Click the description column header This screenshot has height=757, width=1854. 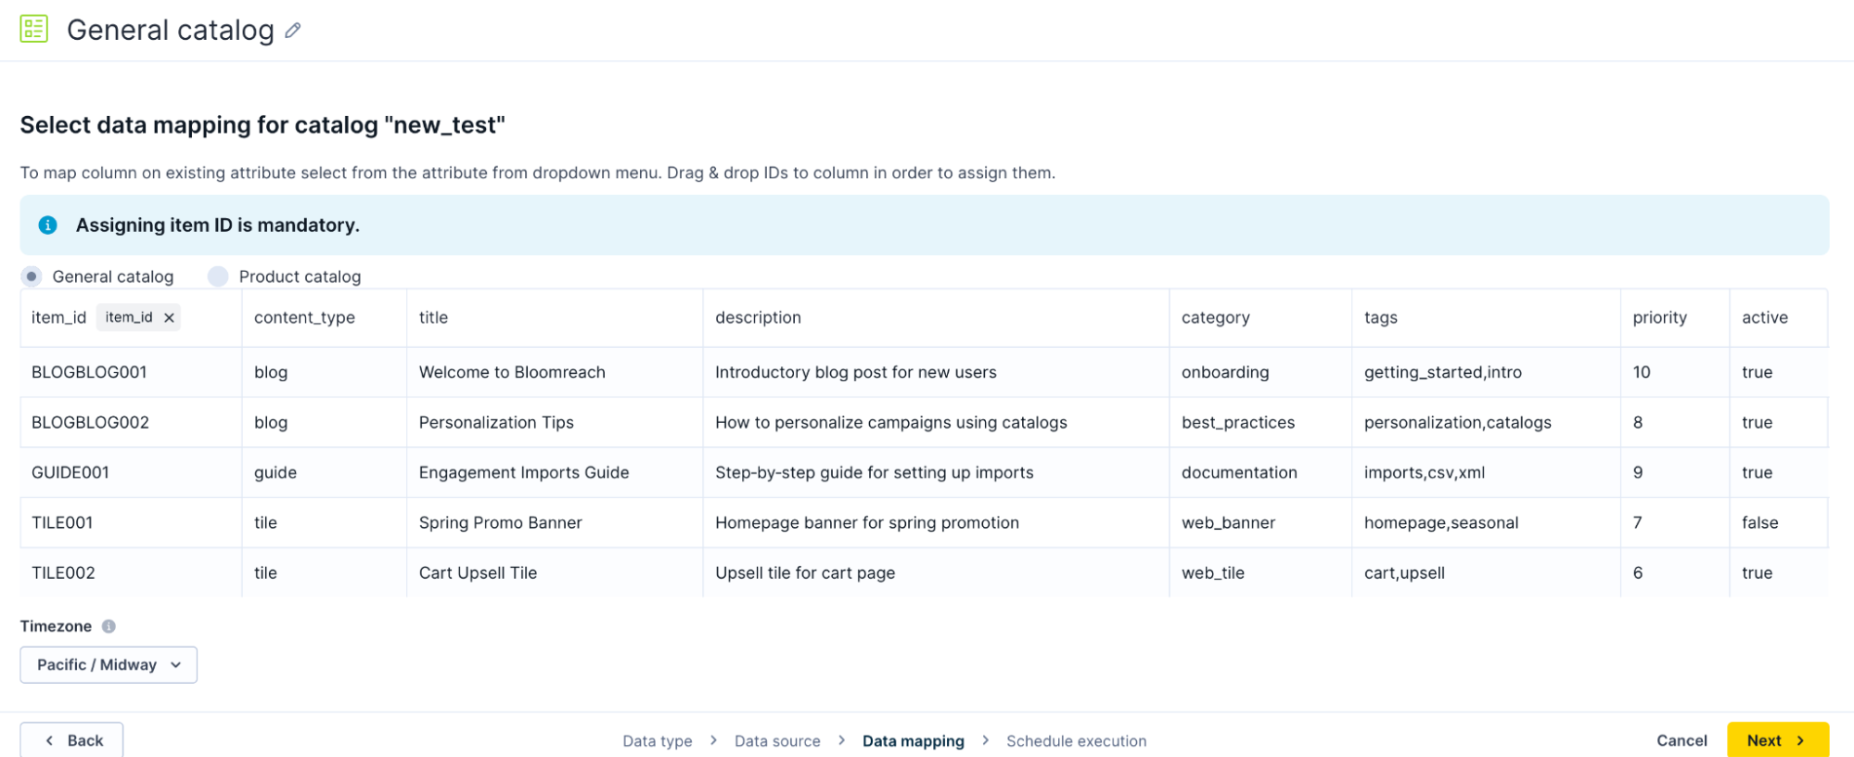758,317
